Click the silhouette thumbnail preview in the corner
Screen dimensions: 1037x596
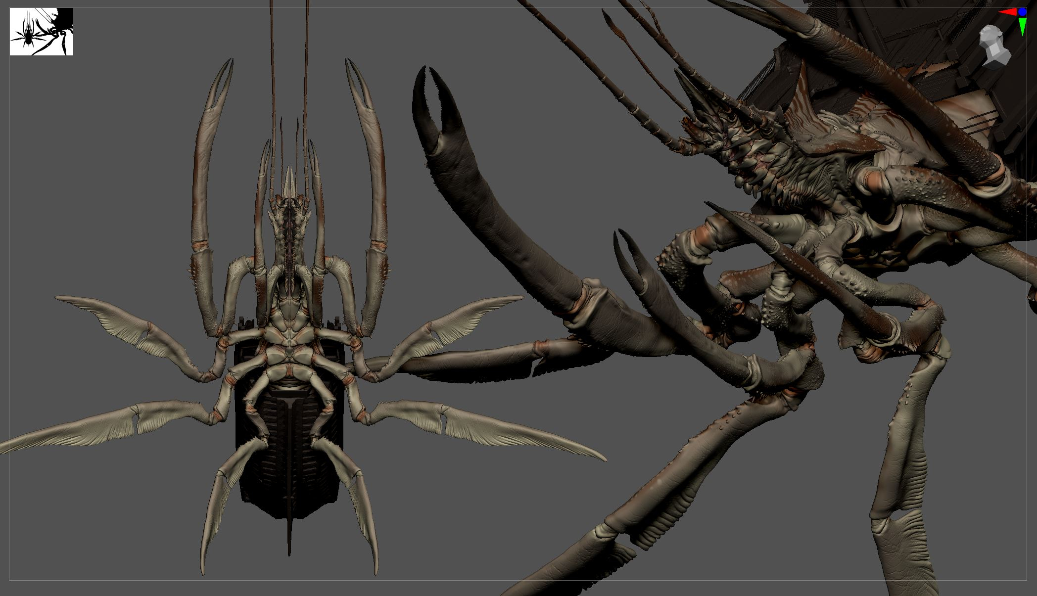[x=42, y=31]
